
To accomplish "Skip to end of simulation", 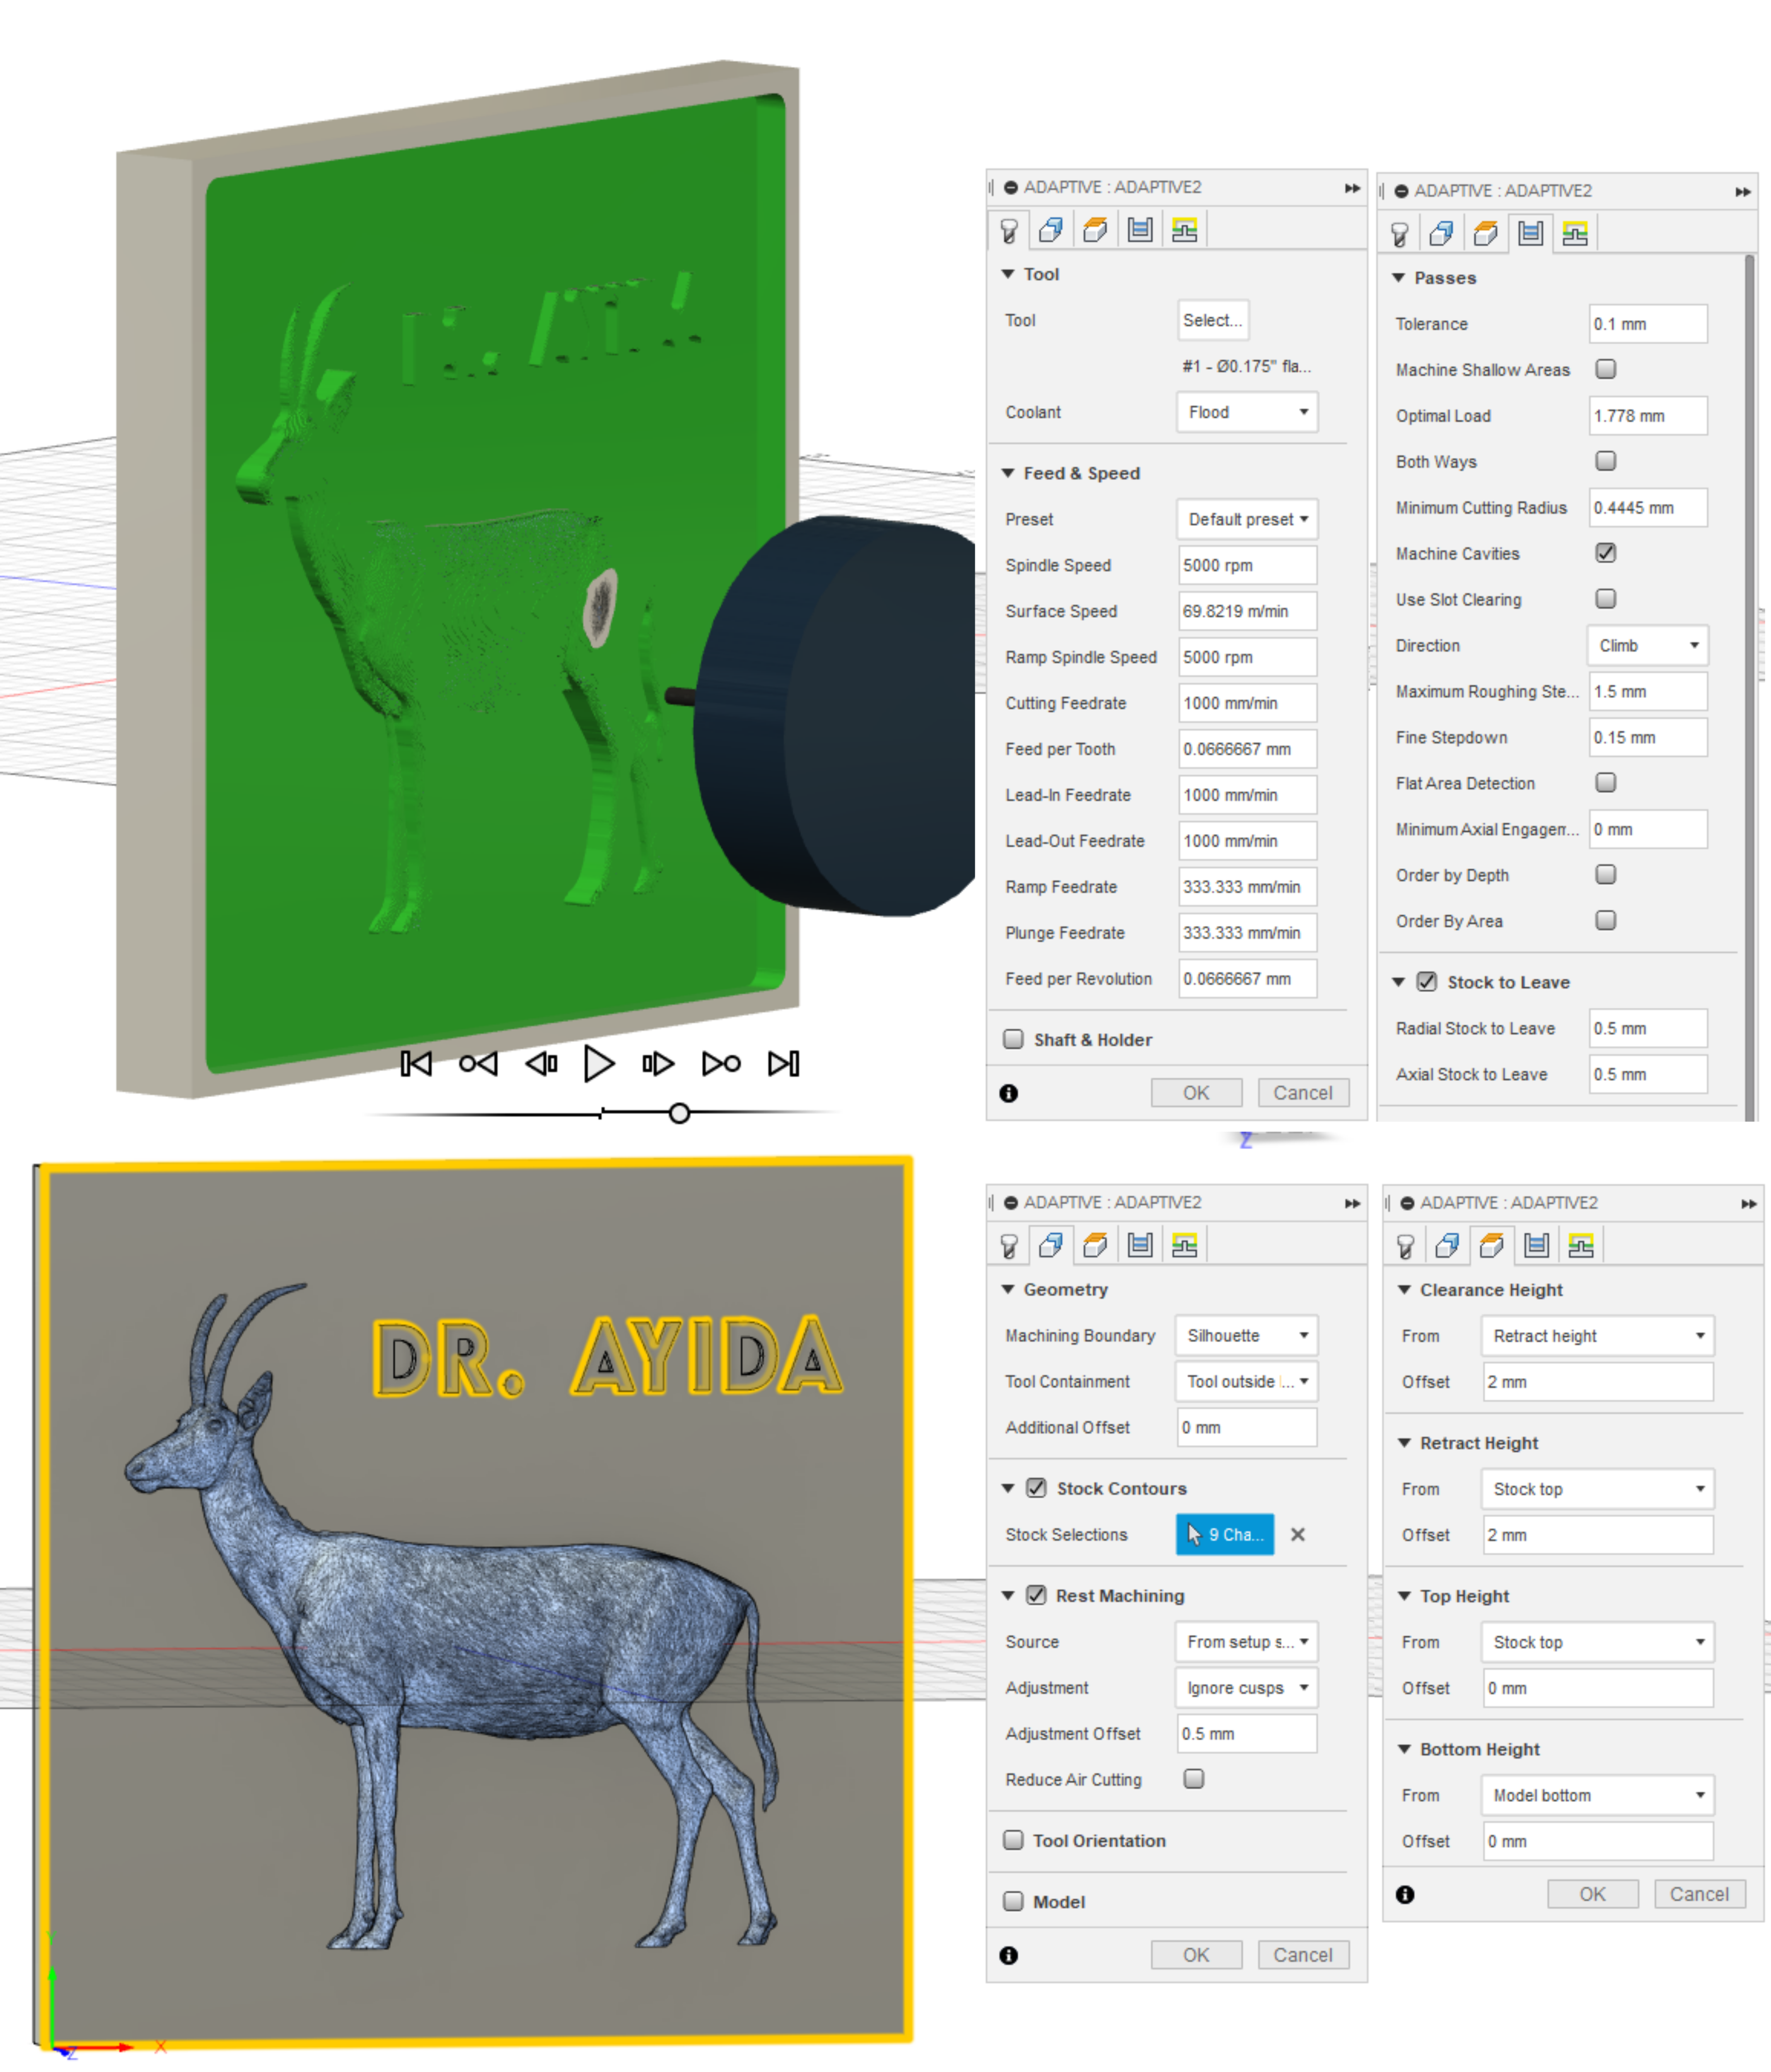I will point(783,1063).
